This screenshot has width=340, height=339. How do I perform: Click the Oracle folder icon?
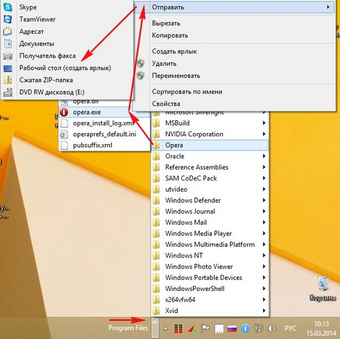point(156,156)
